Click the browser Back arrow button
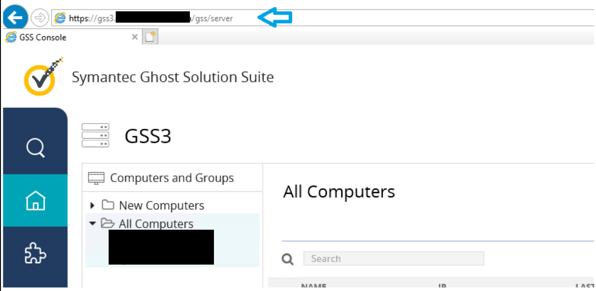 click(x=15, y=18)
